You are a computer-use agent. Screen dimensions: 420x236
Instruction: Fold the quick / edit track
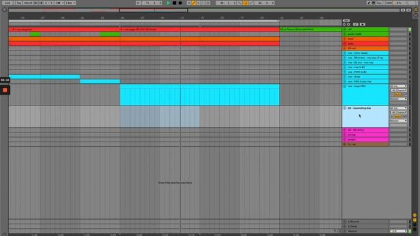[345, 34]
